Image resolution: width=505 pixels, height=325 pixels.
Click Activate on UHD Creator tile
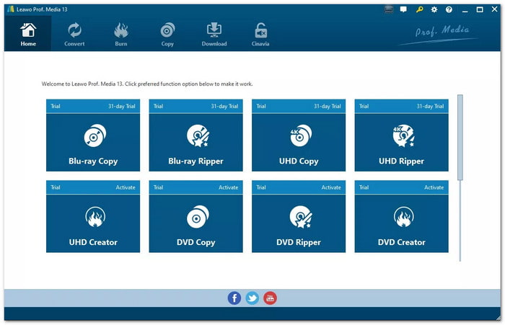click(126, 187)
